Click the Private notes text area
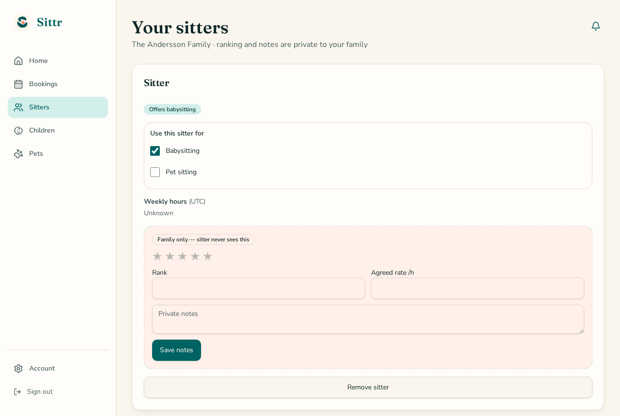The width and height of the screenshot is (620, 416). point(368,319)
